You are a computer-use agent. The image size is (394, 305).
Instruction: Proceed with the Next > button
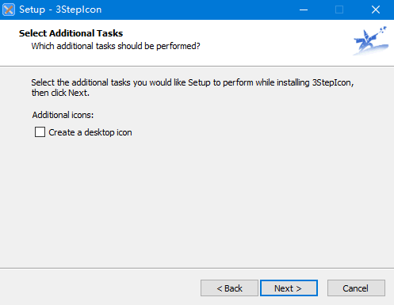tap(289, 288)
